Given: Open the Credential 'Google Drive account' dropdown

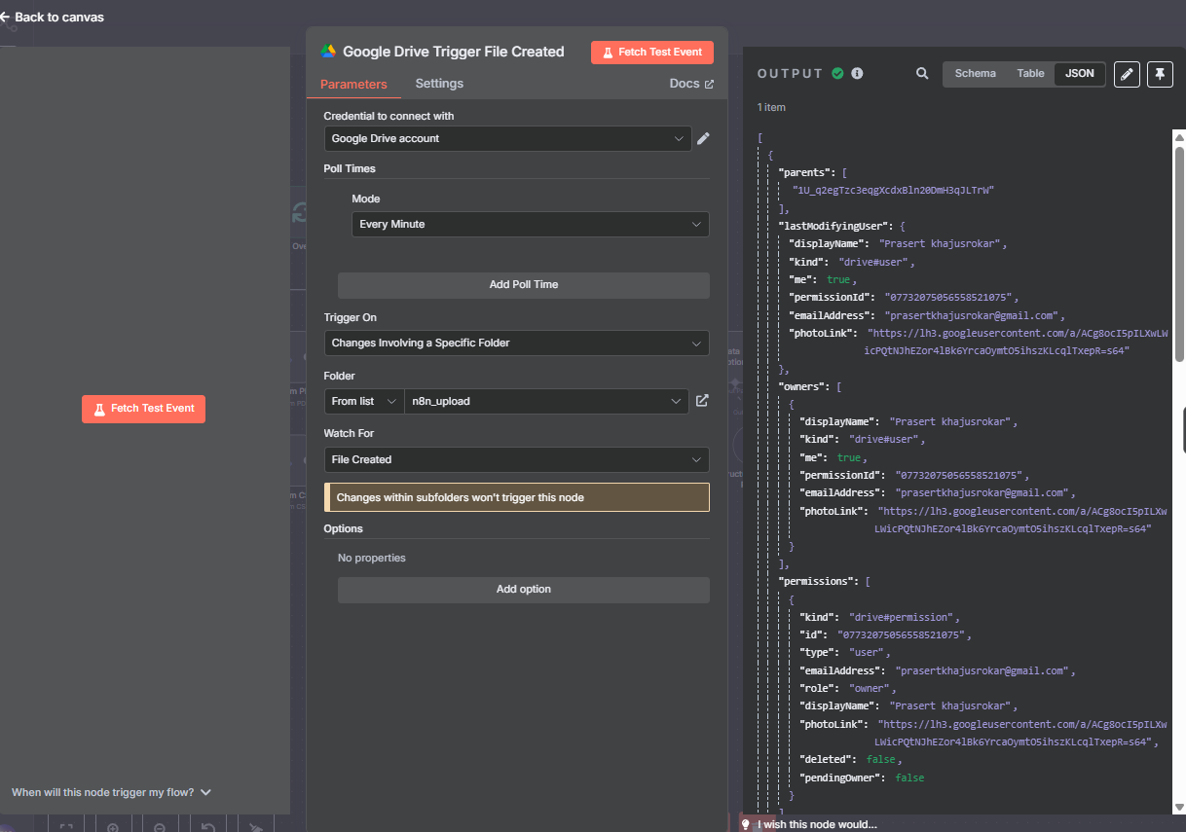Looking at the screenshot, I should point(507,139).
